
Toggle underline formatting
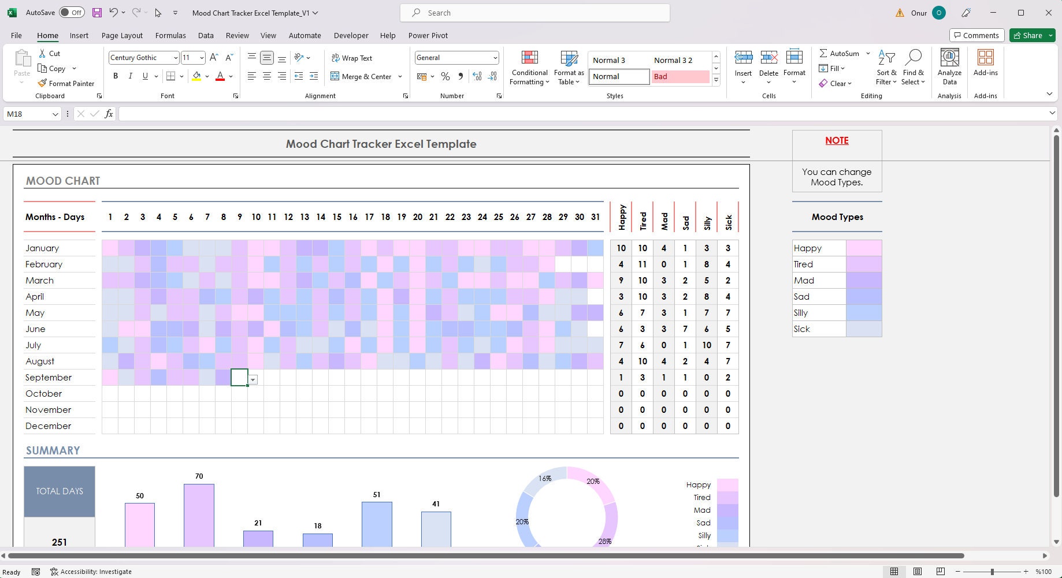(145, 76)
